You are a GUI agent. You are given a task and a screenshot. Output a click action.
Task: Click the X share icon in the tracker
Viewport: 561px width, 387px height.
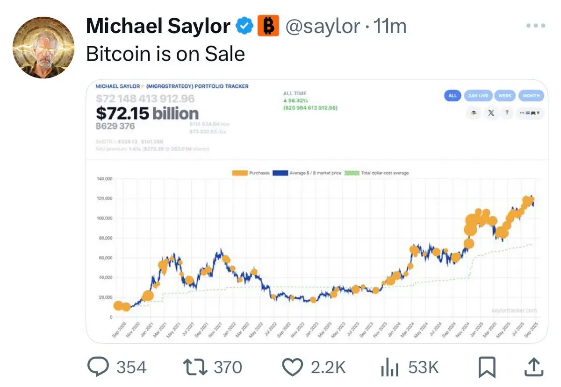(x=491, y=113)
